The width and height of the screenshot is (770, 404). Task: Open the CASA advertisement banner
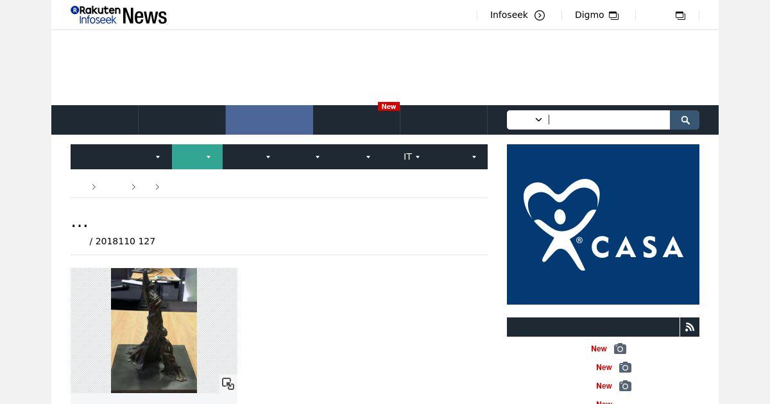[603, 224]
